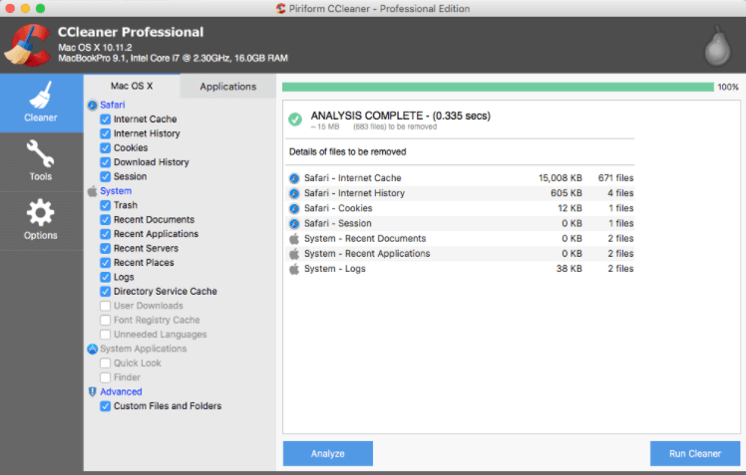Switch to the Mac OS X tab
This screenshot has width=746, height=475.
[132, 86]
